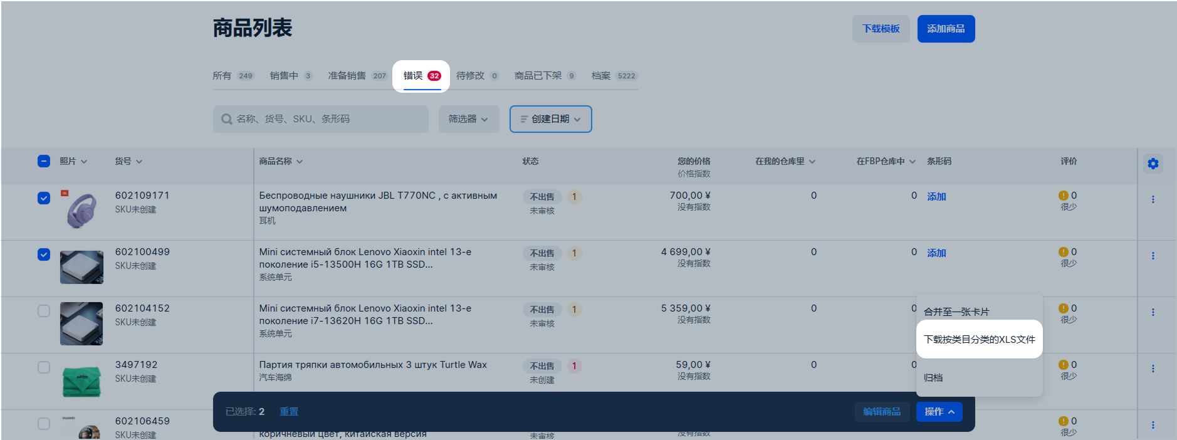Click 重置 link to reset selection

[x=289, y=412]
